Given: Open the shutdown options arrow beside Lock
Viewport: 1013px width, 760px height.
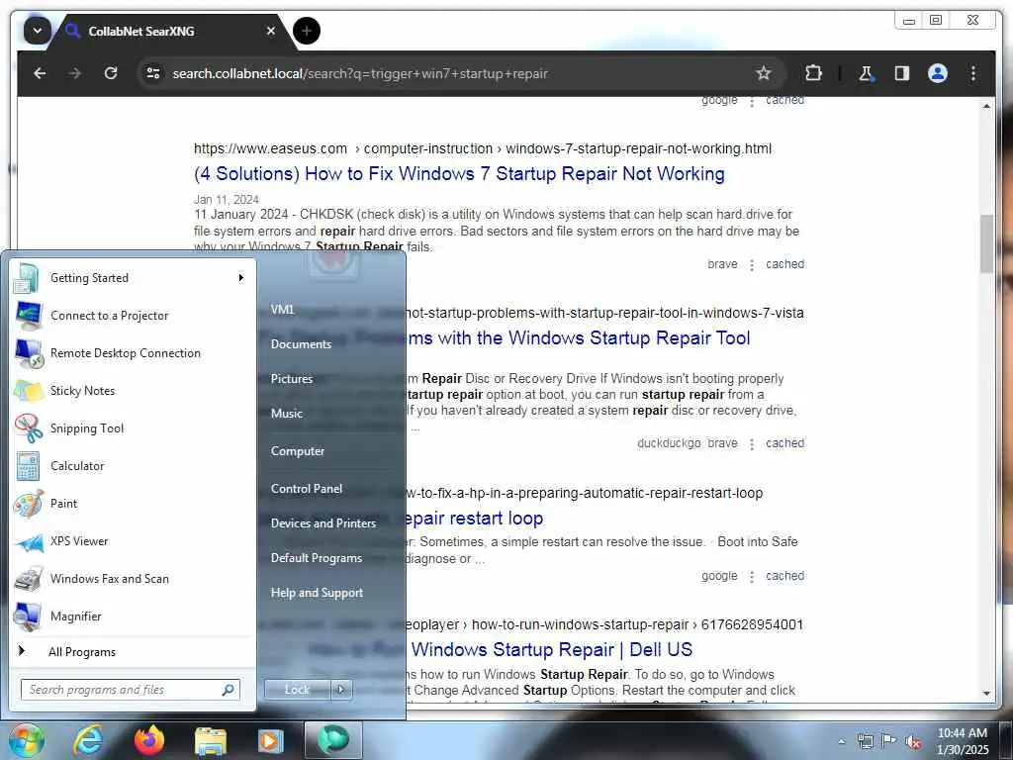Looking at the screenshot, I should pos(341,690).
